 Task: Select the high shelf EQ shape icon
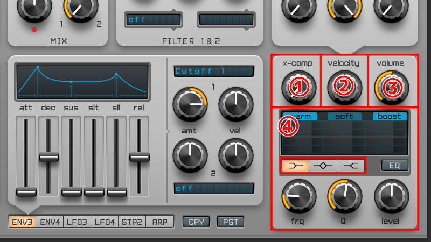351,166
